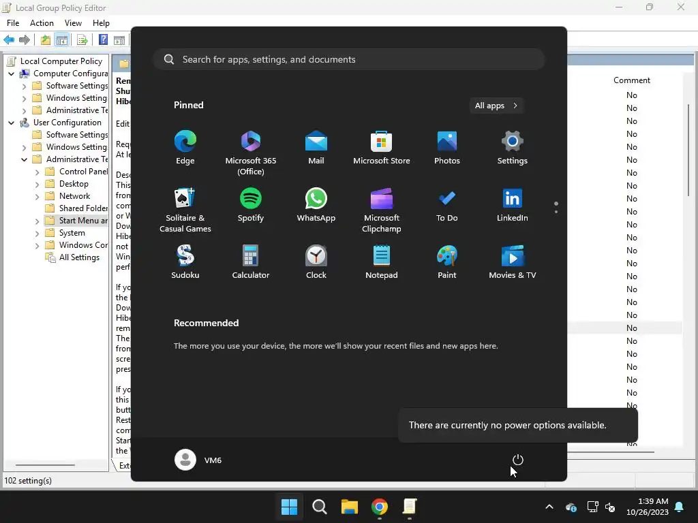This screenshot has height=523, width=698.
Task: Open the Mail app
Action: (x=316, y=148)
